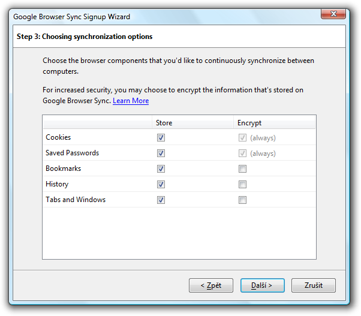Click the Step 3 heading text

tap(85, 37)
